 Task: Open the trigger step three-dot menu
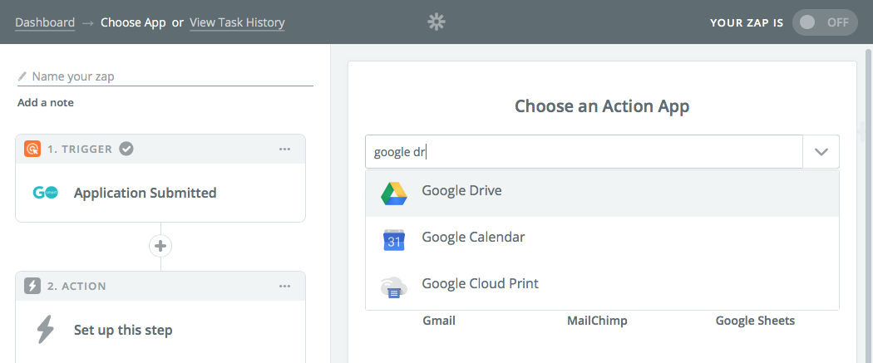click(x=284, y=149)
